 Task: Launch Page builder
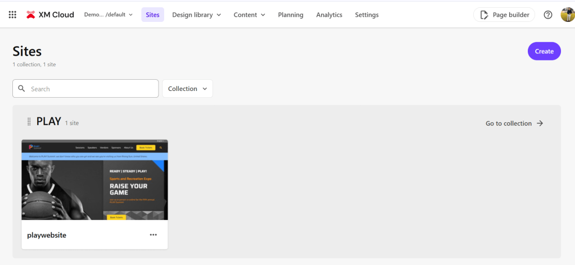(504, 15)
